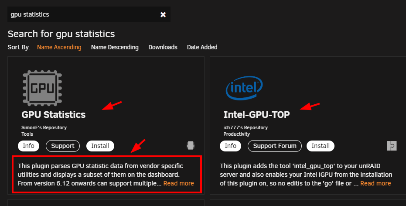
Task: Clear the search with the X icon
Action: pyautogui.click(x=163, y=14)
